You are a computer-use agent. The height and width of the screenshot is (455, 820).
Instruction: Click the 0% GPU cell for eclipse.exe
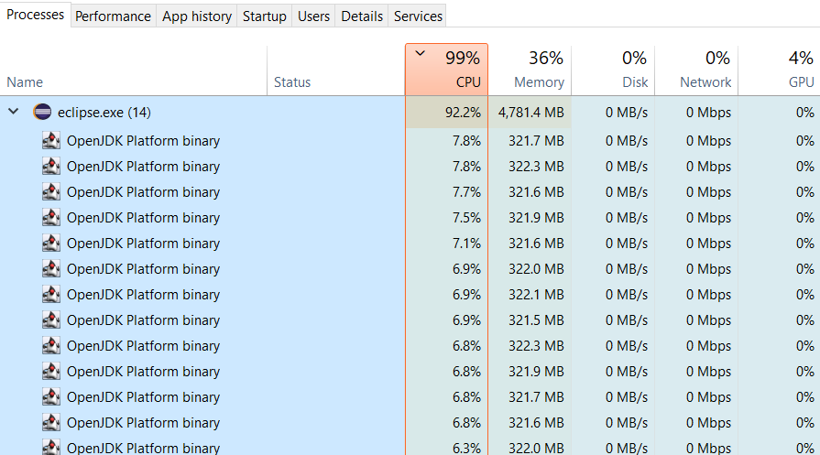pyautogui.click(x=779, y=113)
